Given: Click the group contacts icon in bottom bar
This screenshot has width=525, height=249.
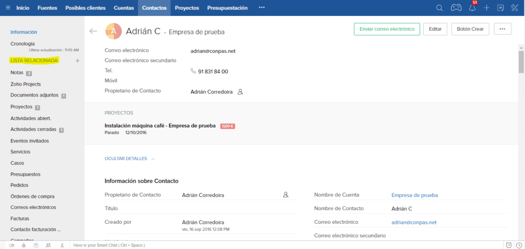Looking at the screenshot, I should 48,245.
